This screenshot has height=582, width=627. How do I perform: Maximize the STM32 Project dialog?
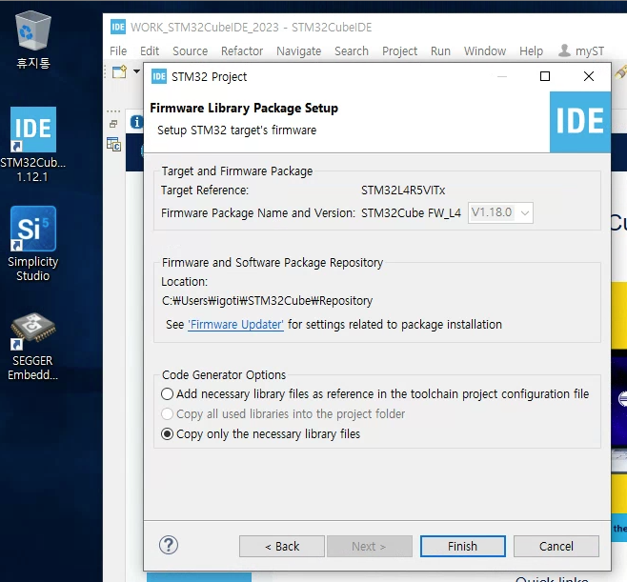(x=545, y=76)
